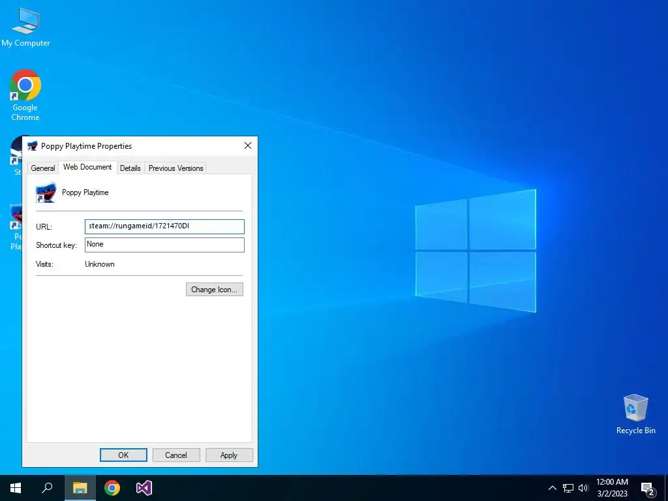Open File Explorer from the taskbar
The height and width of the screenshot is (501, 668).
(x=80, y=488)
